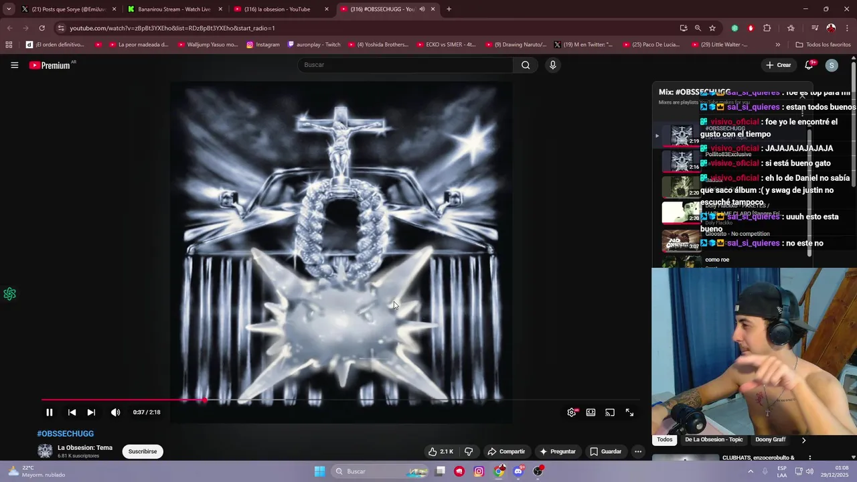
Task: Open the Compartir share dialog
Action: (506, 451)
